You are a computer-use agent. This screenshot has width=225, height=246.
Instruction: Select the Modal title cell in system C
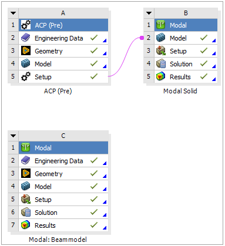pyautogui.click(x=63, y=147)
